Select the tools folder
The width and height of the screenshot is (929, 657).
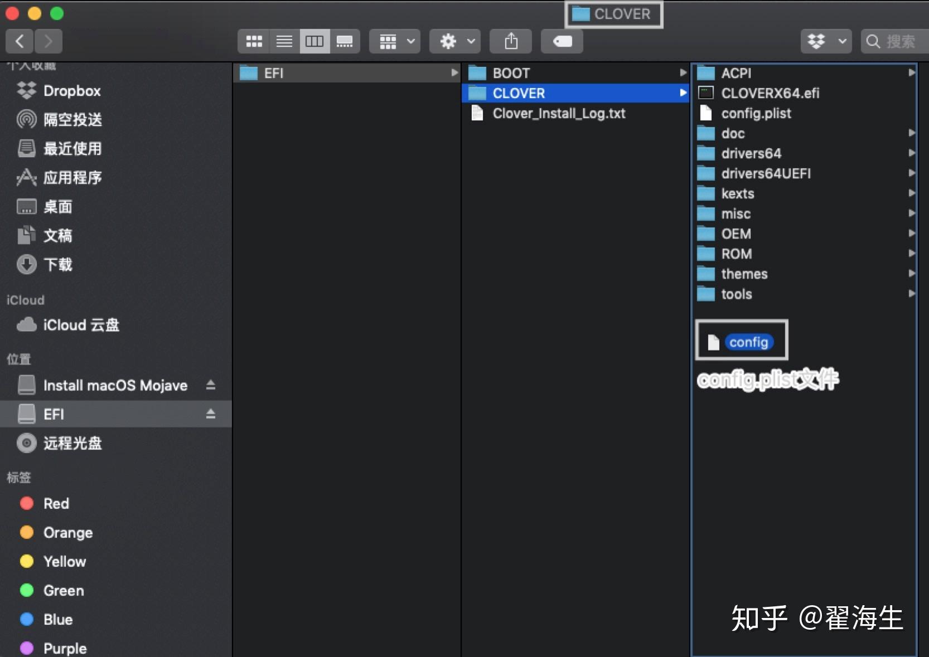(805, 294)
